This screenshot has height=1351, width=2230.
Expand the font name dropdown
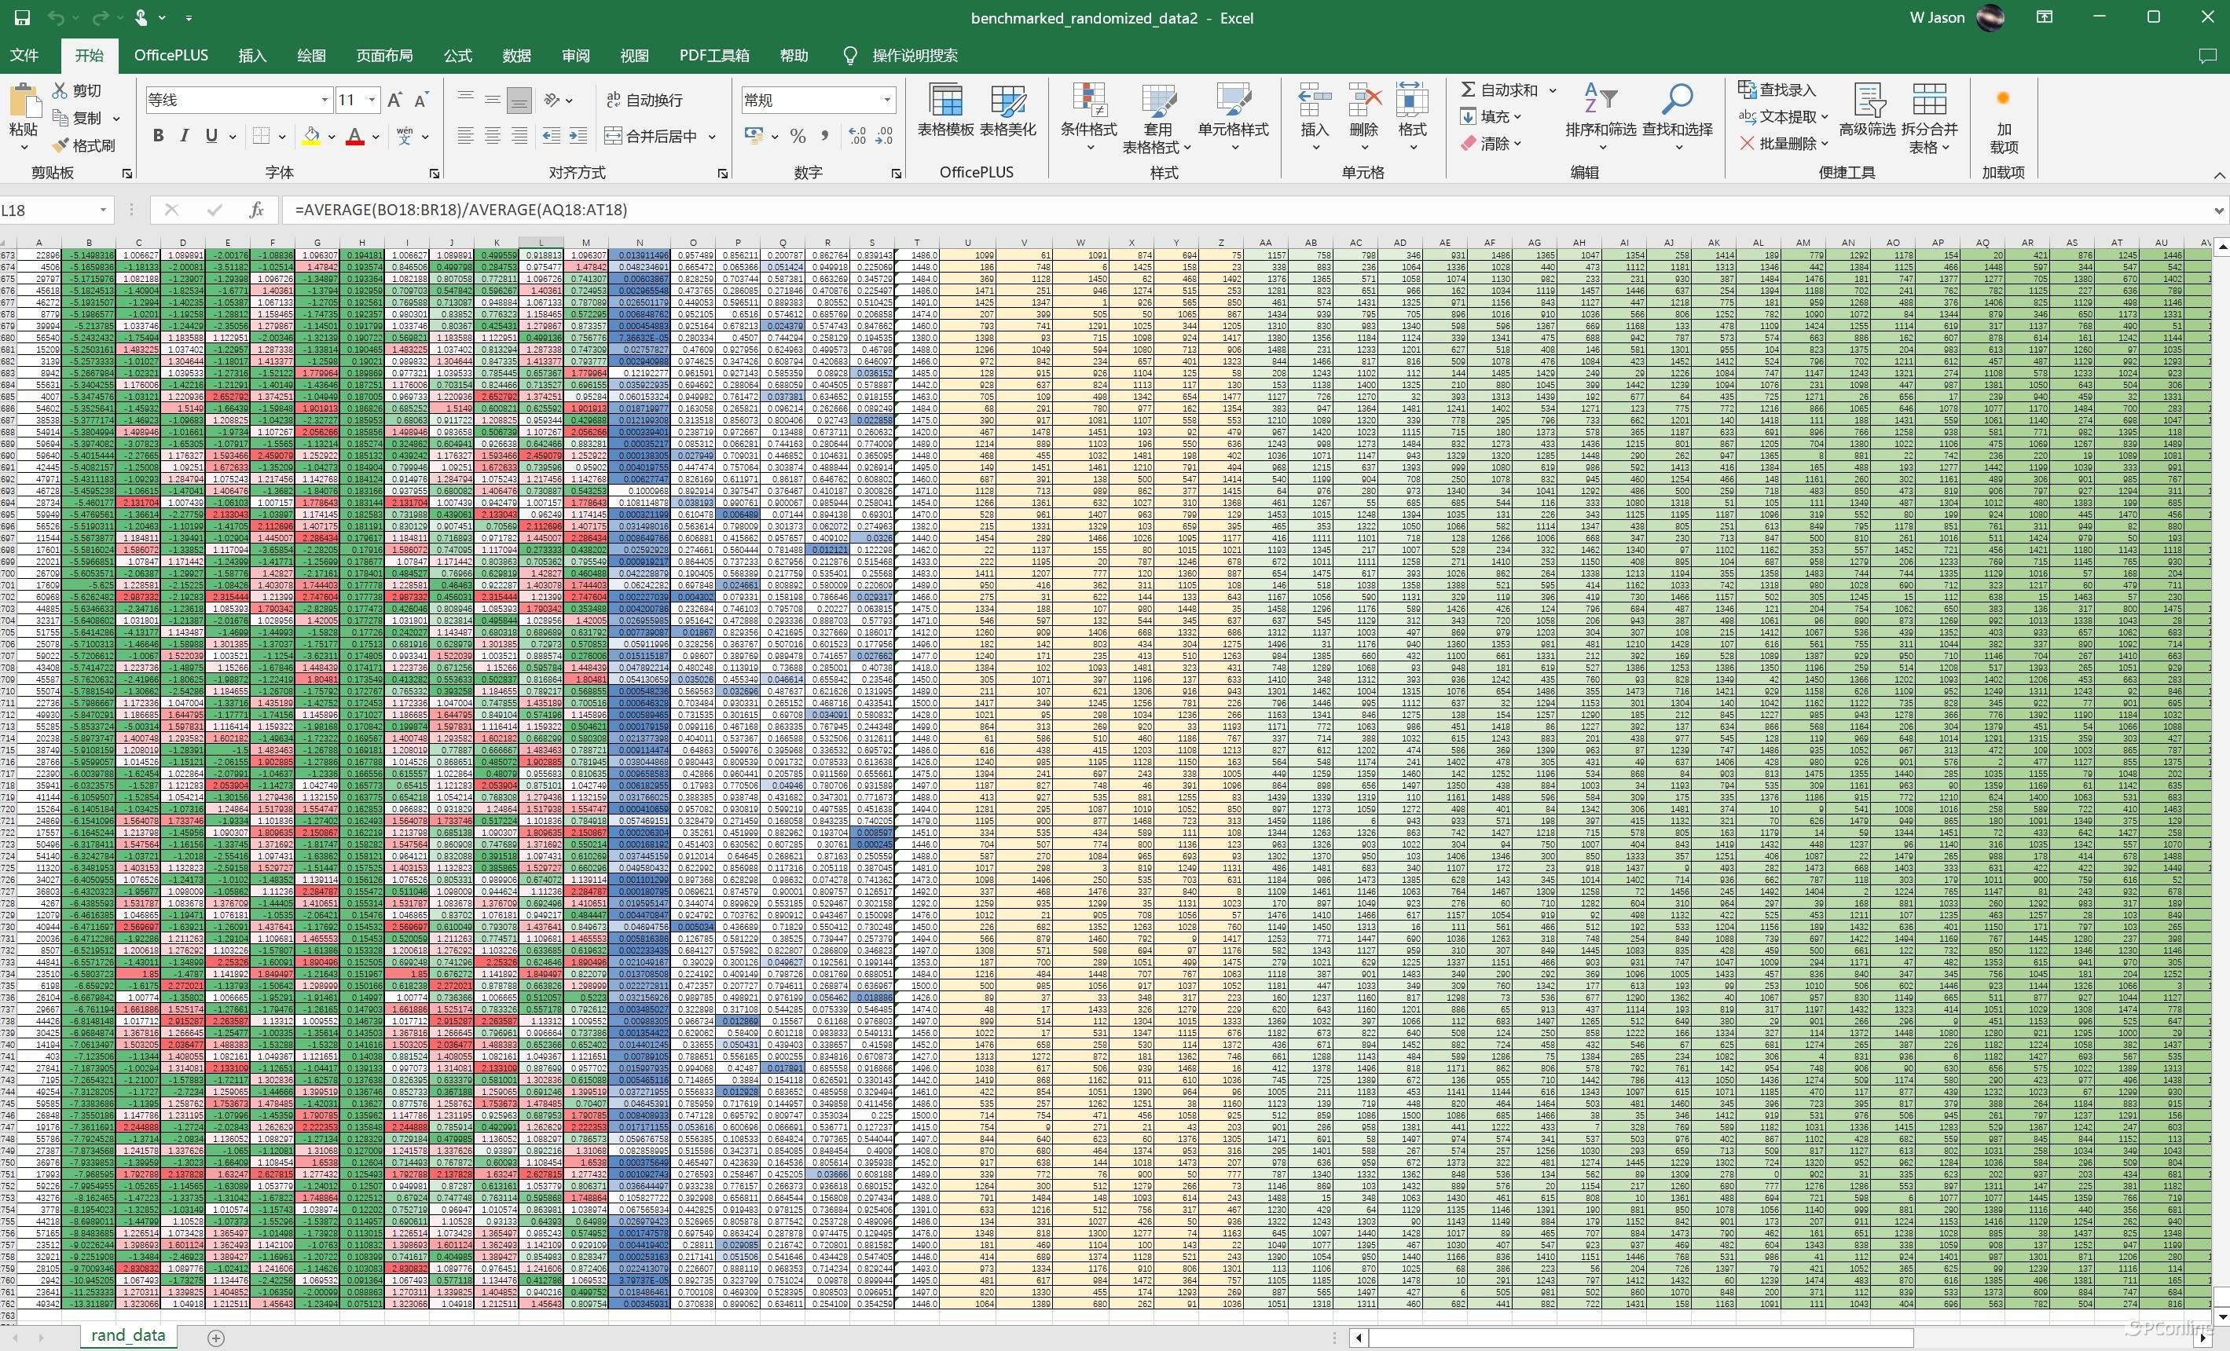[x=324, y=100]
